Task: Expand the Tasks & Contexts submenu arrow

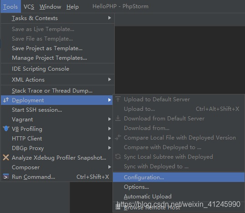Action: 110,18
